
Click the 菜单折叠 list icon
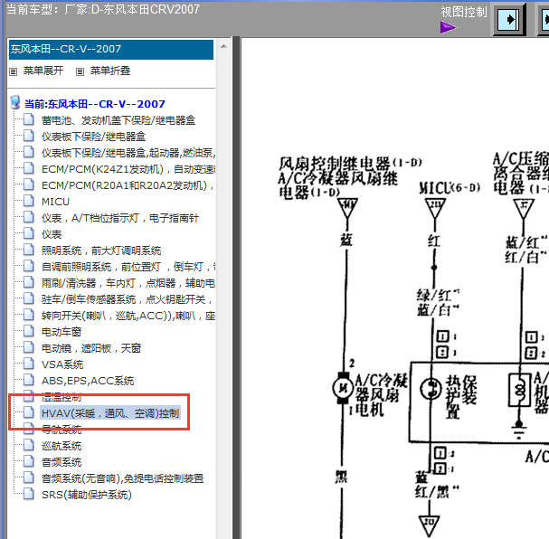coord(80,71)
